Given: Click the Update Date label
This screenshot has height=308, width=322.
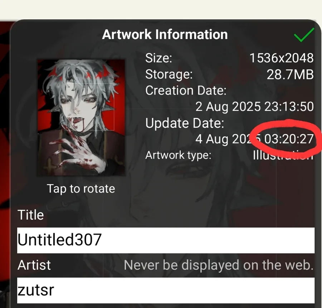Looking at the screenshot, I should tap(185, 123).
